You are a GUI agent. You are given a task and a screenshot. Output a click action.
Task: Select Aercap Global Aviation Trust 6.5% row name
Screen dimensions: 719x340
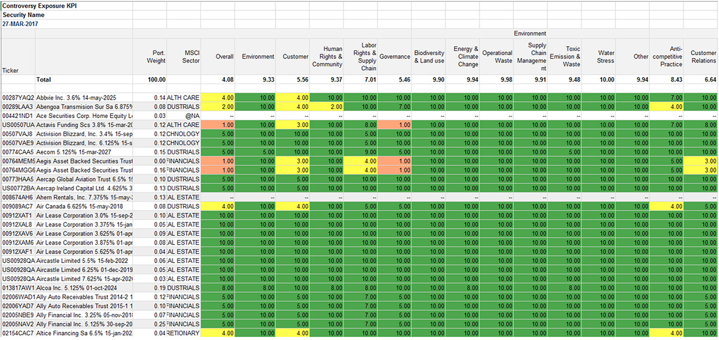84,179
